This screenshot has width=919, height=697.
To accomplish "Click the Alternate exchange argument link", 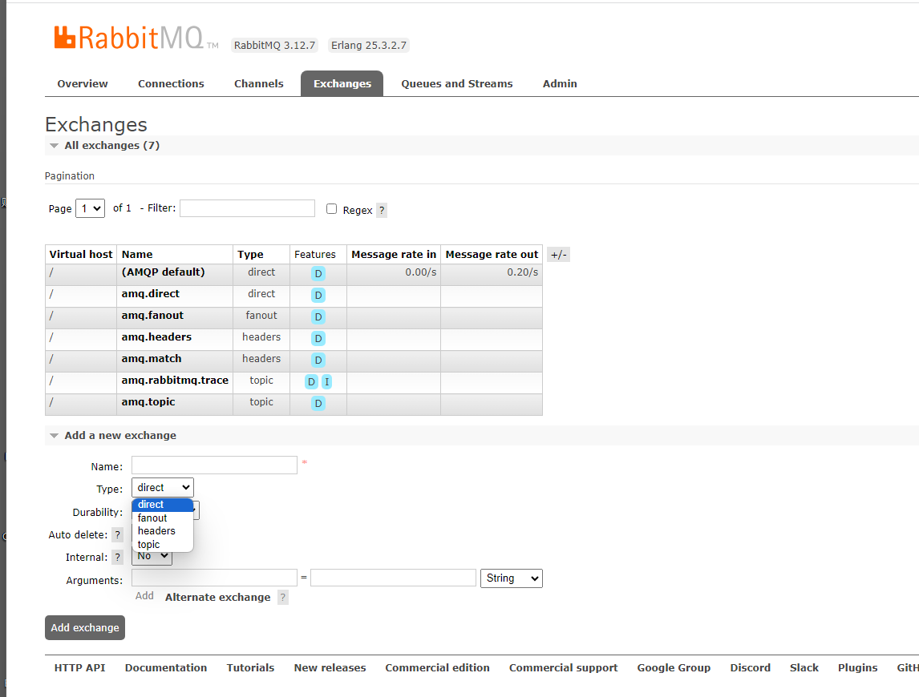I will 218,598.
